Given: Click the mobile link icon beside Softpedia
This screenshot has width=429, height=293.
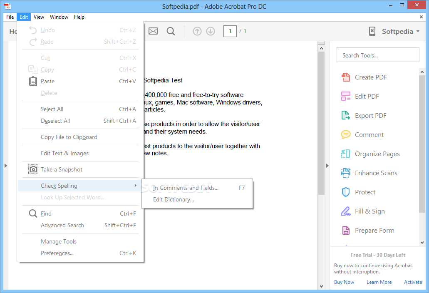Looking at the screenshot, I should tap(372, 31).
